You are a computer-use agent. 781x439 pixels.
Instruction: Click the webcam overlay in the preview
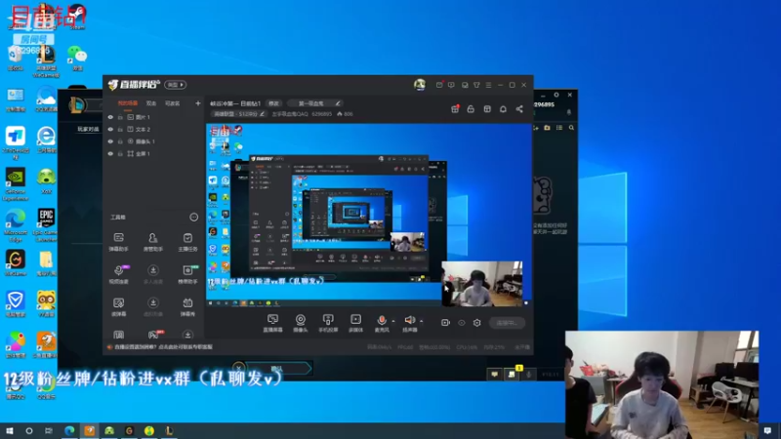[x=482, y=284]
